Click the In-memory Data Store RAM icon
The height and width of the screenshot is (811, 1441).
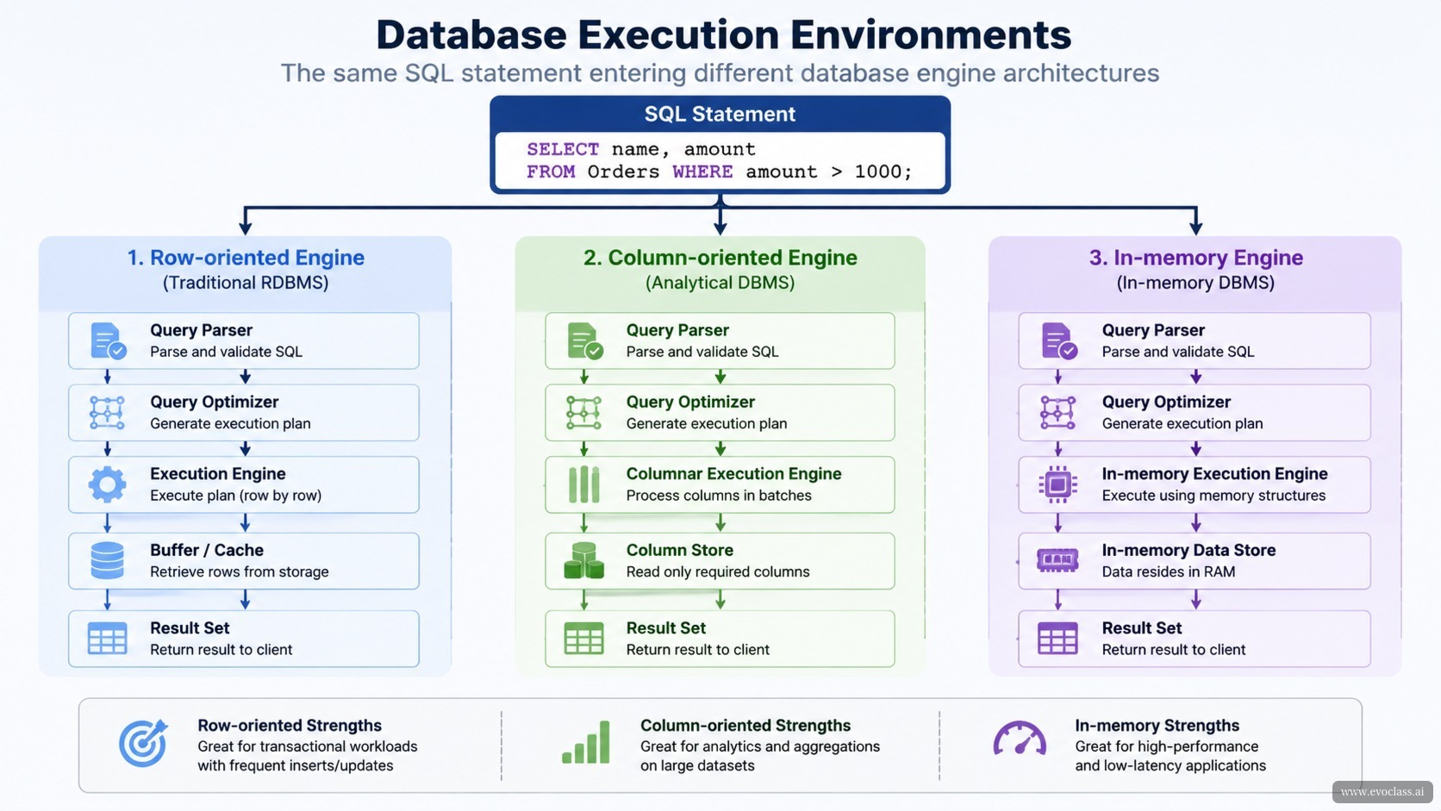click(1057, 560)
